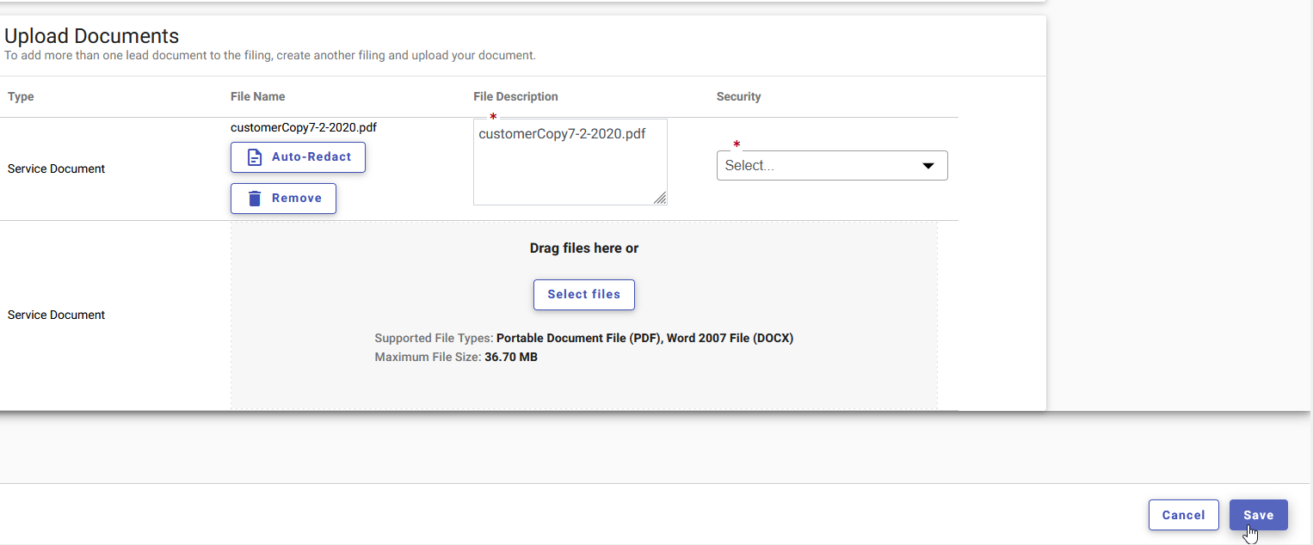The width and height of the screenshot is (1313, 545).
Task: Click the red asterisk above File Description
Action: click(x=492, y=116)
